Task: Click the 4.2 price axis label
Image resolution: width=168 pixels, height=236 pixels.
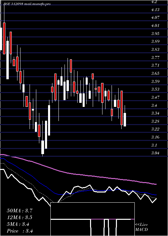Action: pos(154,2)
